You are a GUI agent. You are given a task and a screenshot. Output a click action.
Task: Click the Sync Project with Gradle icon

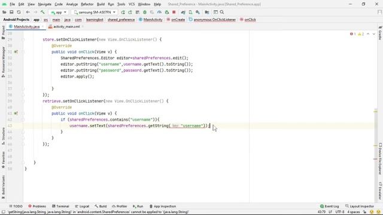tap(183, 12)
